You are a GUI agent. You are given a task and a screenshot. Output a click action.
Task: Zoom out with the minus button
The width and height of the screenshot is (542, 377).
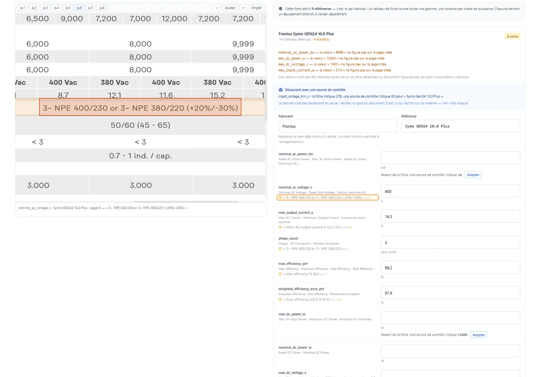coord(217,8)
